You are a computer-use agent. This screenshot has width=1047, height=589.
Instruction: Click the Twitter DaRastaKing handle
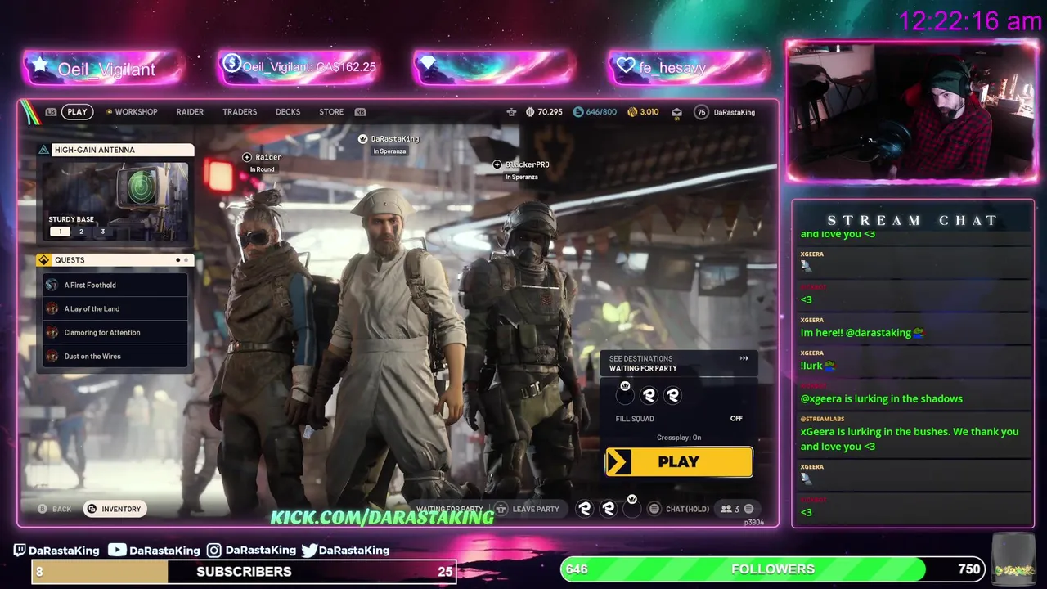click(345, 551)
